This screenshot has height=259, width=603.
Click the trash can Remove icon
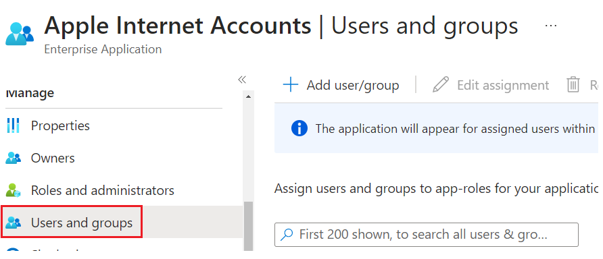[573, 85]
